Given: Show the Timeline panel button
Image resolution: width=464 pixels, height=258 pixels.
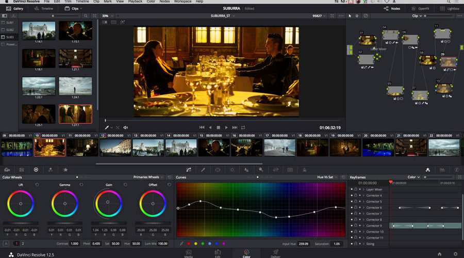Looking at the screenshot, I should [43, 9].
